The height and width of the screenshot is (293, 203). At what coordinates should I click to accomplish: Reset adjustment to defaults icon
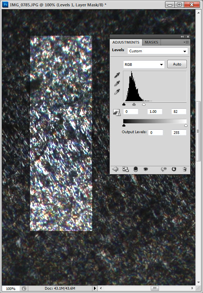pos(174,169)
